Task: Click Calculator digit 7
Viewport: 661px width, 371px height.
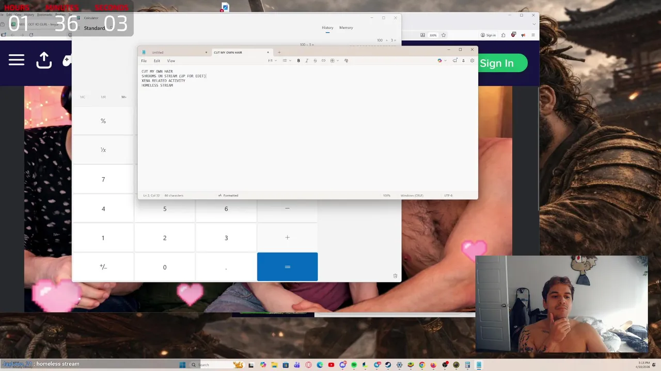Action: tap(103, 179)
